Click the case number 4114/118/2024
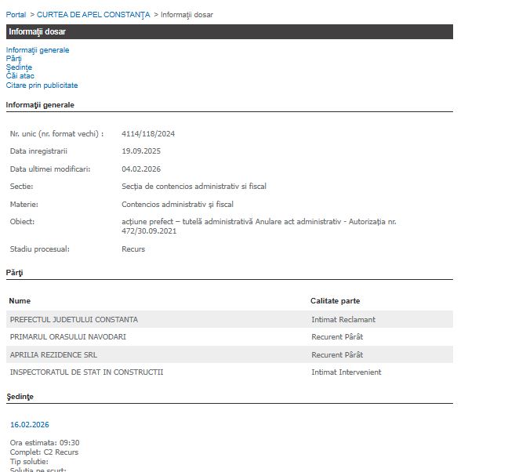 pos(148,134)
